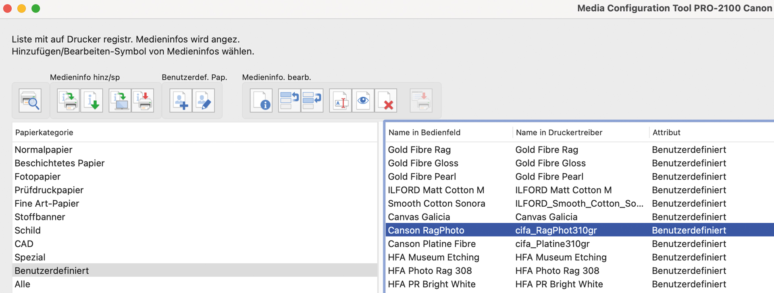Click printer icon with red arrow
The height and width of the screenshot is (293, 774).
143,101
